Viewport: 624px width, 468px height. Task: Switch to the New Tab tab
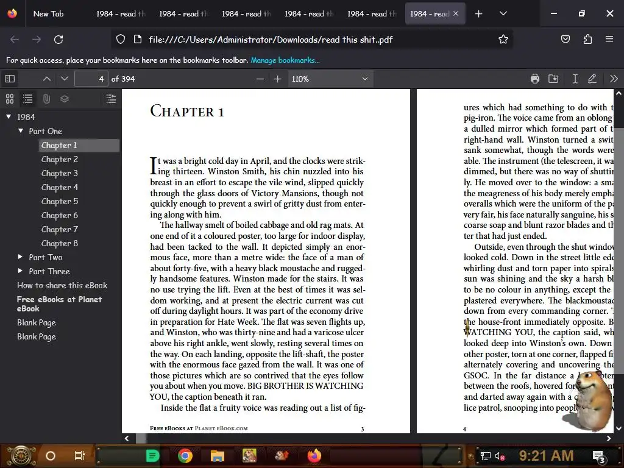coord(49,13)
